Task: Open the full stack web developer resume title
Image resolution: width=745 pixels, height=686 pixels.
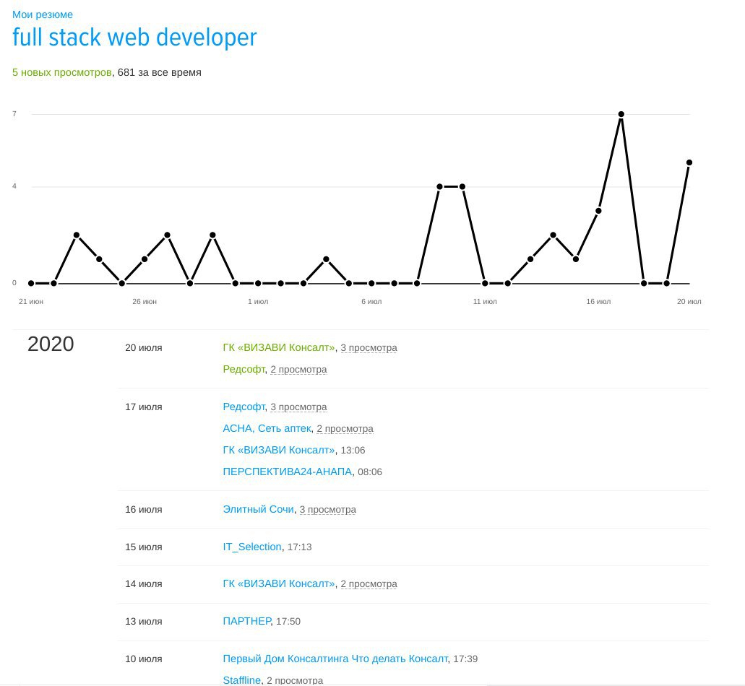Action: pos(134,38)
